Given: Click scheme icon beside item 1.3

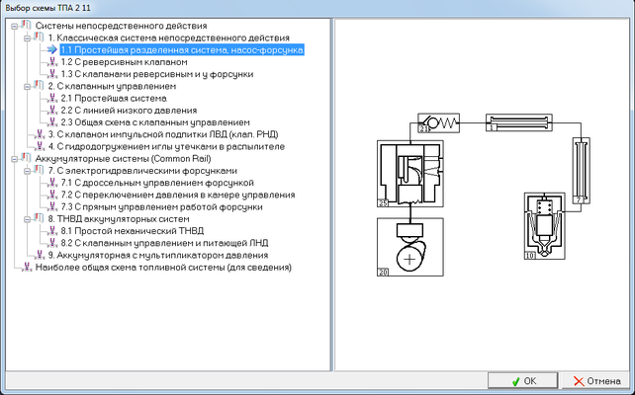Looking at the screenshot, I should [x=52, y=74].
